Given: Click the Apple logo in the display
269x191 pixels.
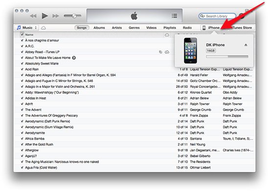Looking at the screenshot, I should click(134, 16).
